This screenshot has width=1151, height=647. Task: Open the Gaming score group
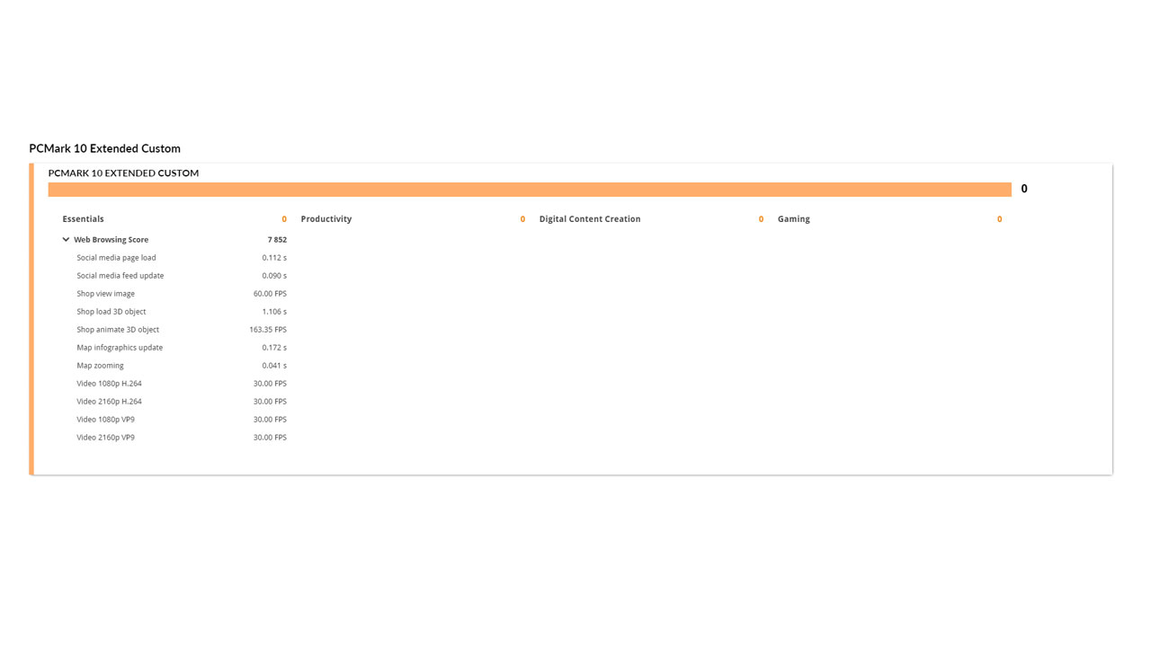[794, 219]
